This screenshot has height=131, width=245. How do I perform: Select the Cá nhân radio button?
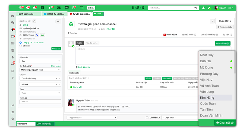coord(21,46)
